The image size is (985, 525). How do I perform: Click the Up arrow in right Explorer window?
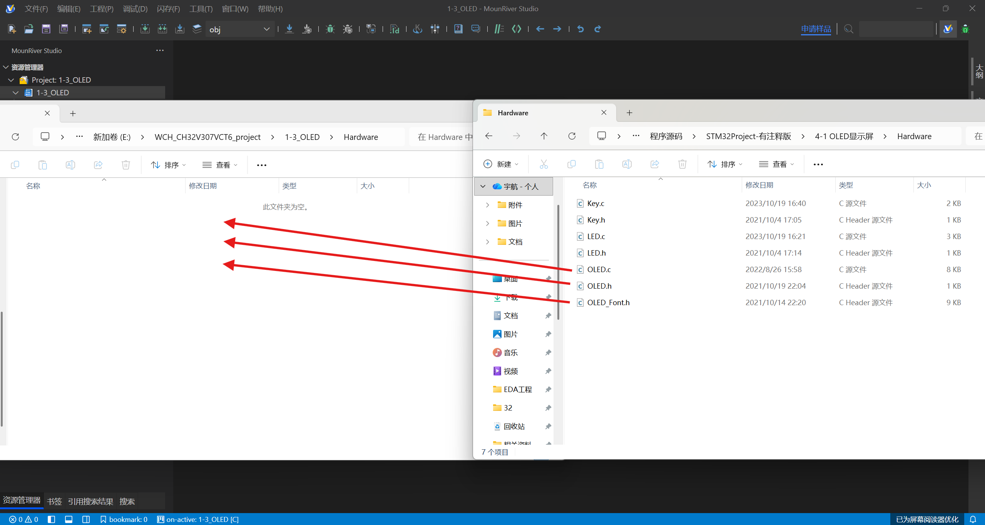pos(544,136)
